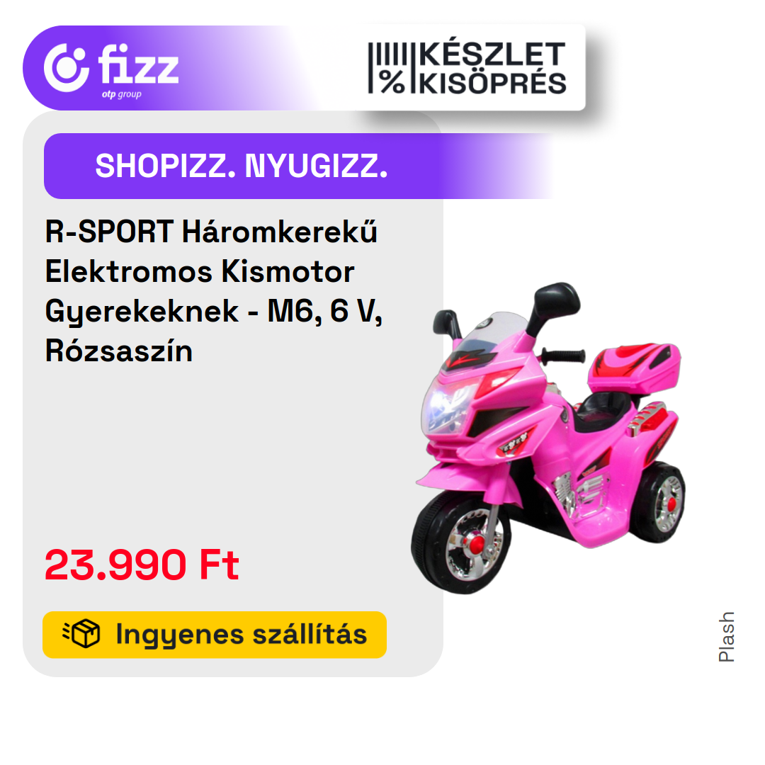Click the 23.990 Ft red price

142,565
